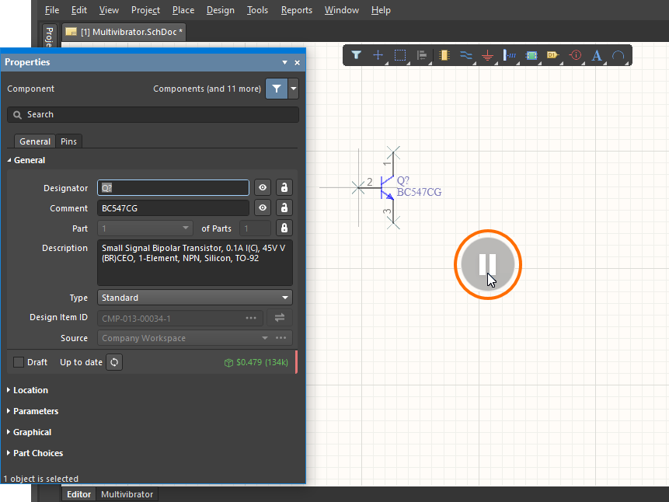Expand the Part Choices section
The height and width of the screenshot is (502, 669).
click(x=38, y=453)
